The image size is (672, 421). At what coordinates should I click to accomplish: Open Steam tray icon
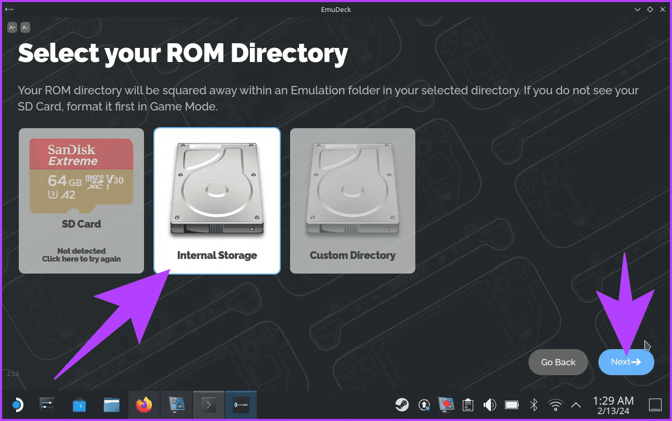pyautogui.click(x=402, y=405)
